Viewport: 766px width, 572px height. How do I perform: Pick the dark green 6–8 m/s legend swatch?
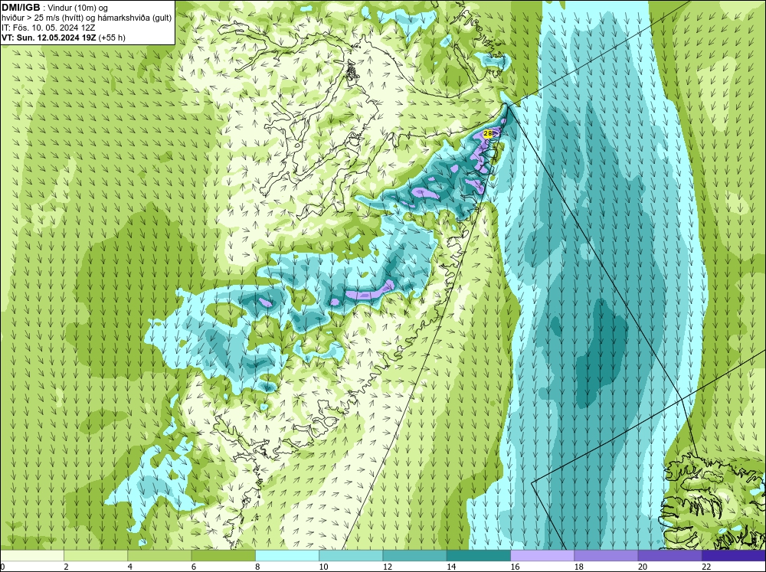(x=223, y=555)
